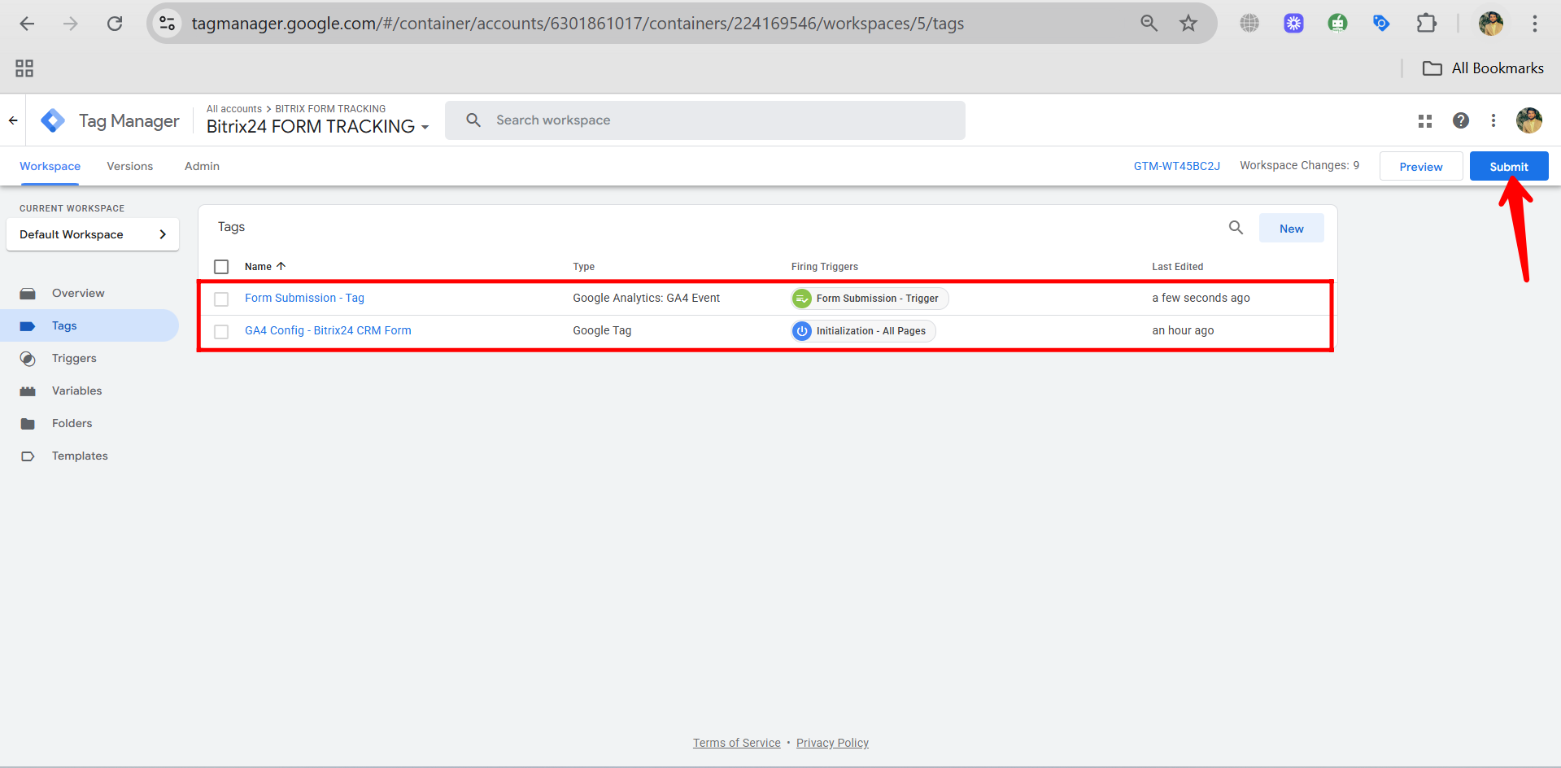Screen dimensions: 1561x768
Task: Open the Extensions puzzle-piece menu
Action: click(x=1426, y=24)
